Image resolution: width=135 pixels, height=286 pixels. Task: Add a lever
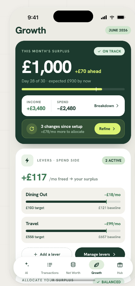(47, 254)
